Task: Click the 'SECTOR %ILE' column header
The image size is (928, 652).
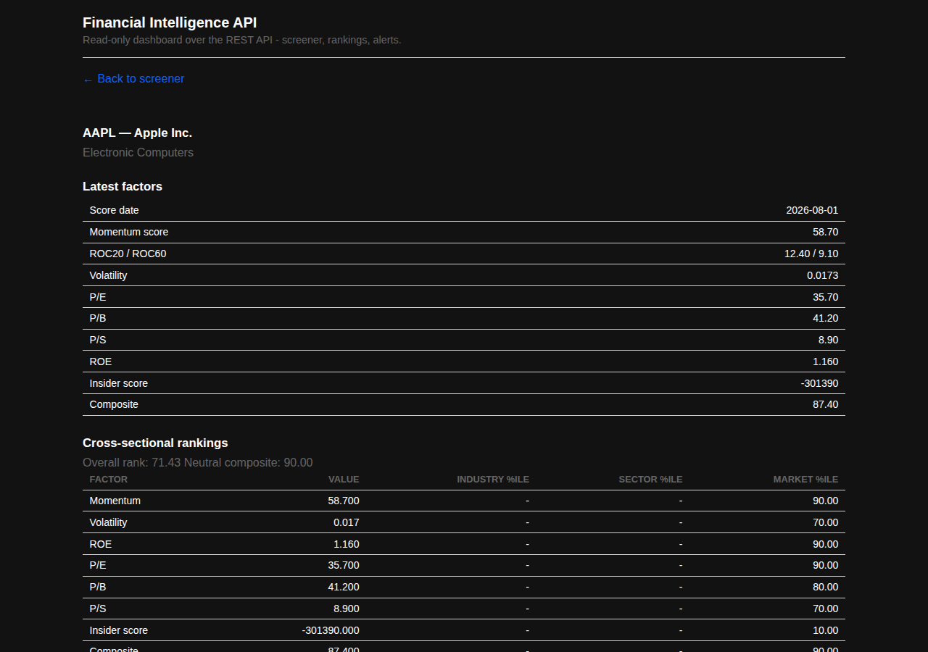Action: click(x=650, y=480)
